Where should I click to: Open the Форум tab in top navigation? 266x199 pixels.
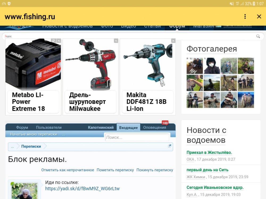point(177,27)
